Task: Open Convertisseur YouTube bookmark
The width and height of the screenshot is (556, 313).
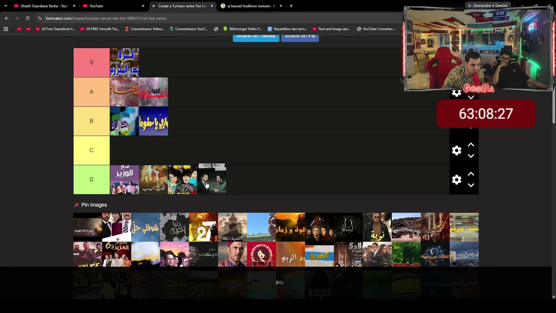Action: coord(189,29)
